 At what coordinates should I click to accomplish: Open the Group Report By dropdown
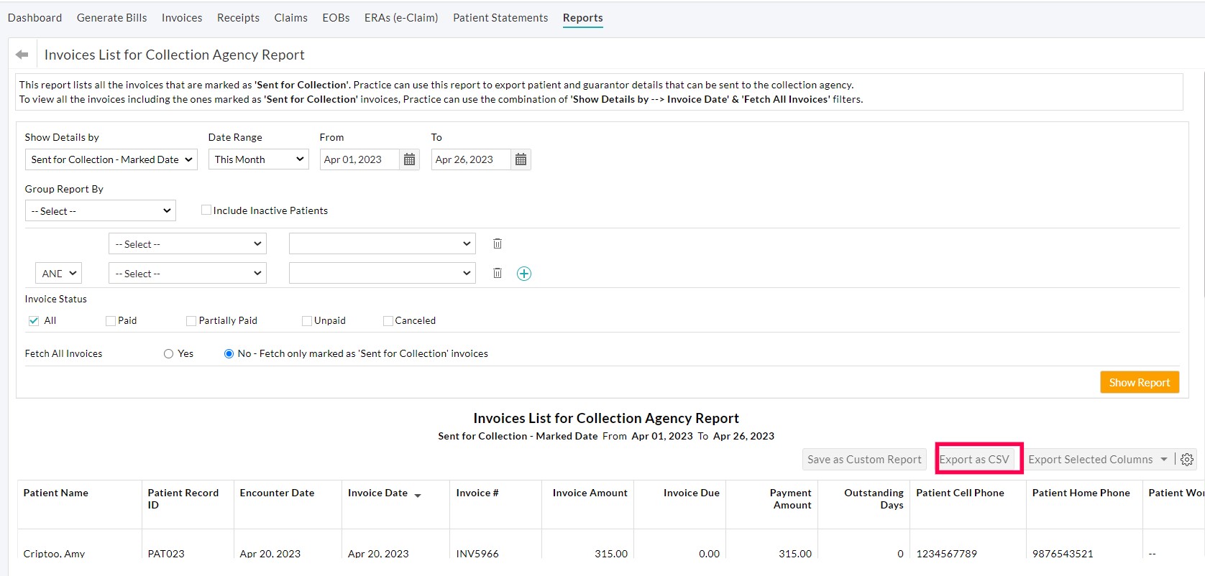coord(101,210)
